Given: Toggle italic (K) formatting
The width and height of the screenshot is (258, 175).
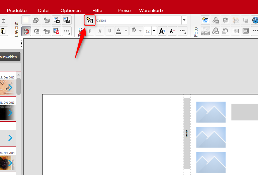Looking at the screenshot, I should click(x=100, y=31).
